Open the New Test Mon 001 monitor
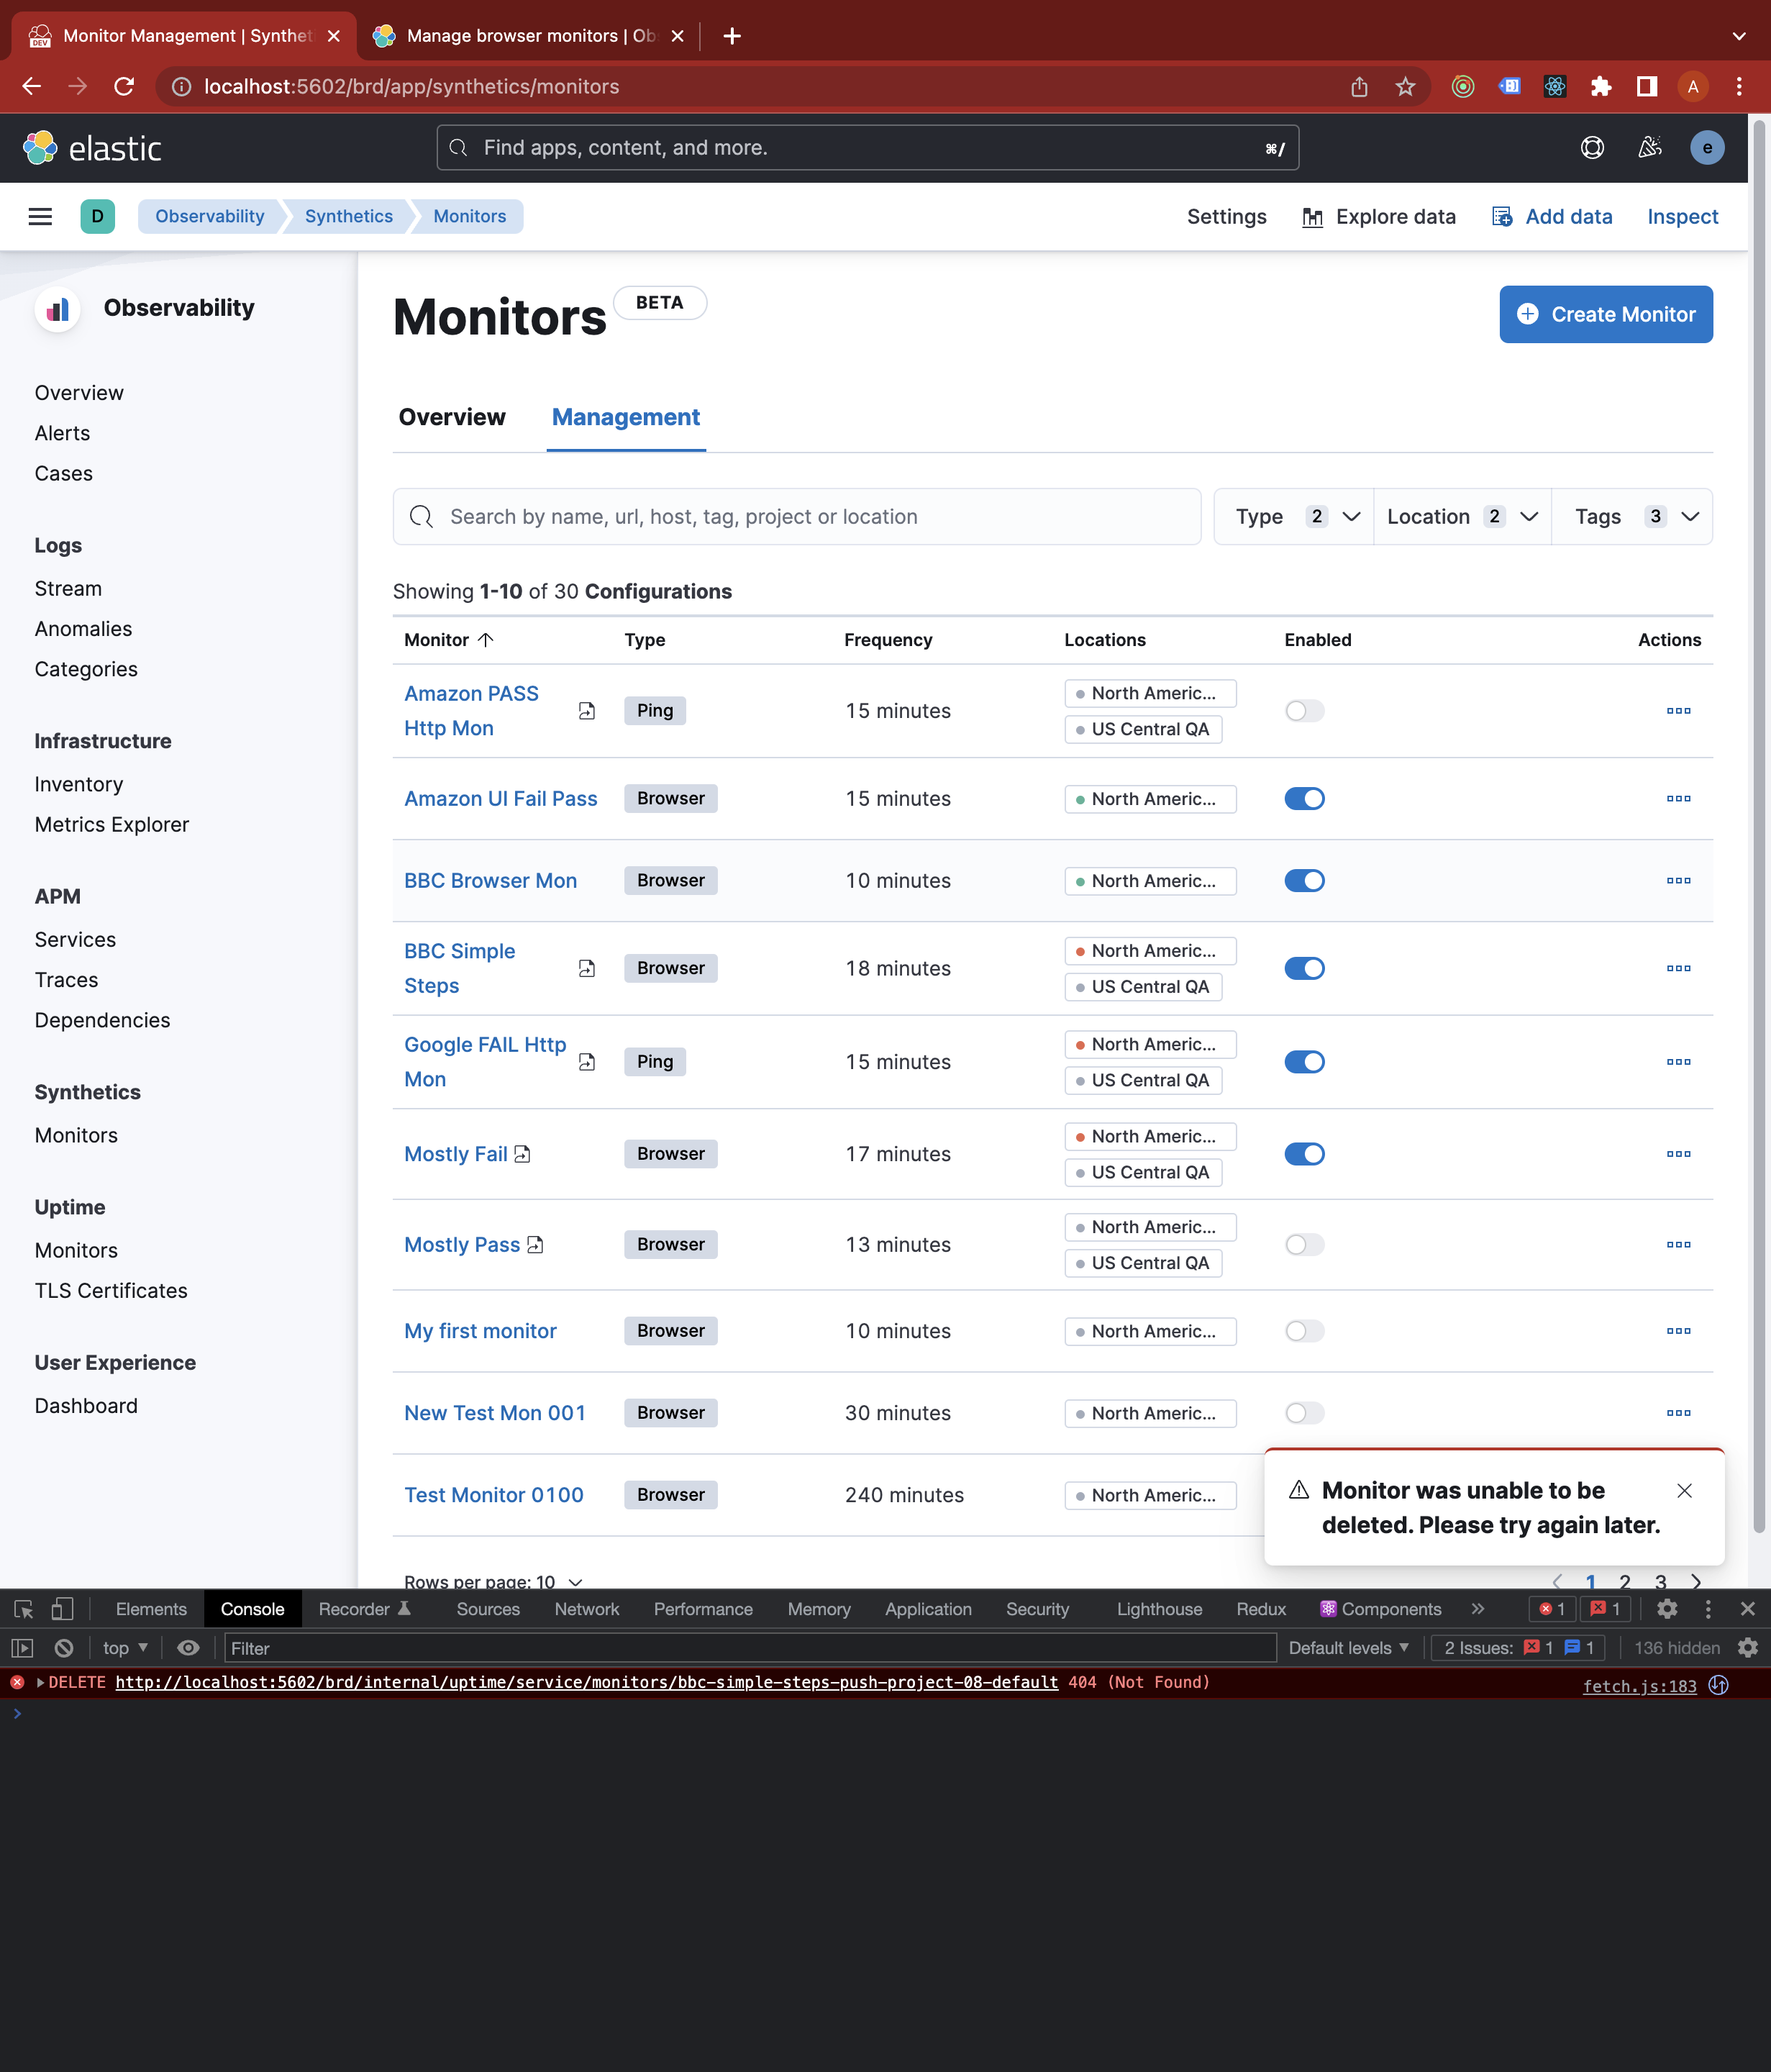1771x2072 pixels. pos(495,1412)
